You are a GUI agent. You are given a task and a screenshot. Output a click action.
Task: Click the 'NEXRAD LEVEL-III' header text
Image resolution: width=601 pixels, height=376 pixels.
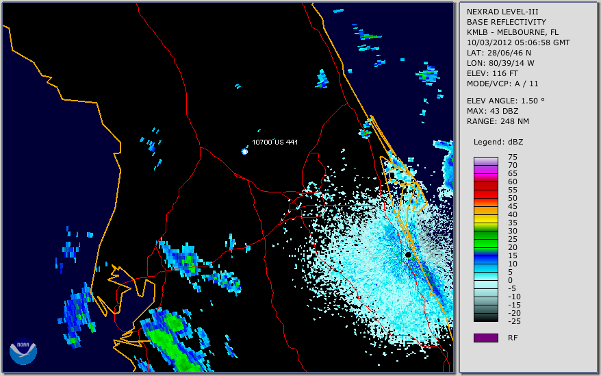point(502,12)
